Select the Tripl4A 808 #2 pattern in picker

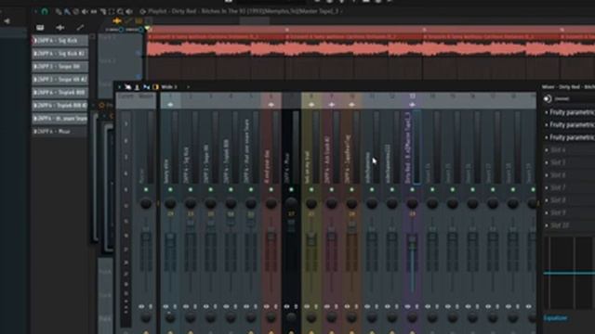(59, 105)
